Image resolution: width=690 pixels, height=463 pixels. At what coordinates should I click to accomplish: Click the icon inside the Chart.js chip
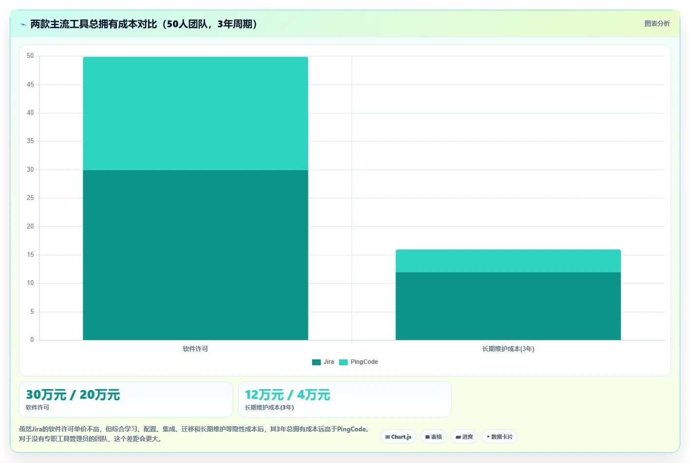click(388, 437)
